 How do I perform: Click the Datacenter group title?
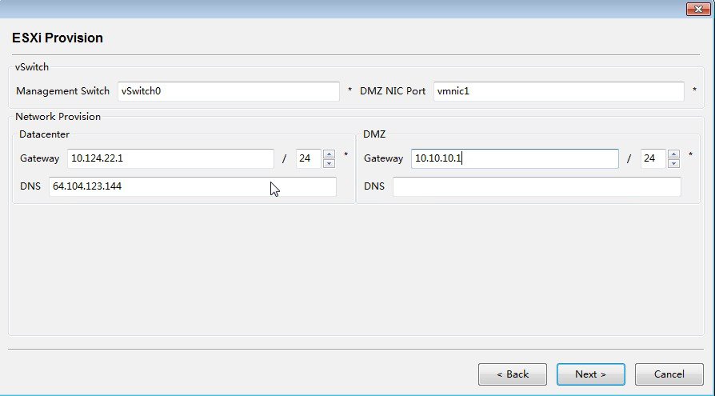click(44, 134)
